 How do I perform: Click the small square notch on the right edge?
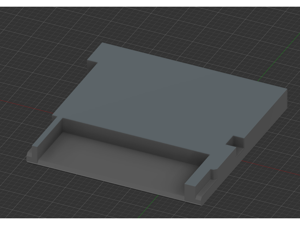[235, 142]
